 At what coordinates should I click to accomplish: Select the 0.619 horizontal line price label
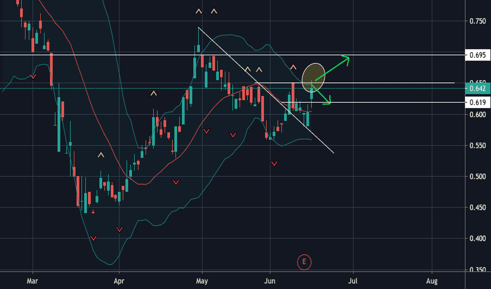pyautogui.click(x=478, y=102)
